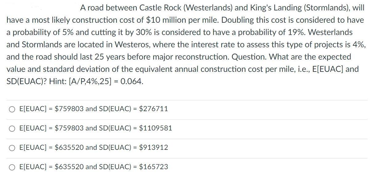
Task: Click the E[EUAC] = $759803 and $1109581 label
Action: [95, 128]
